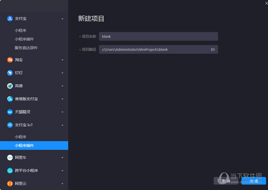The image size is (268, 190).
Task: Click the Alipay Hong Kong (香港版支付宝) icon
Action: (10, 99)
